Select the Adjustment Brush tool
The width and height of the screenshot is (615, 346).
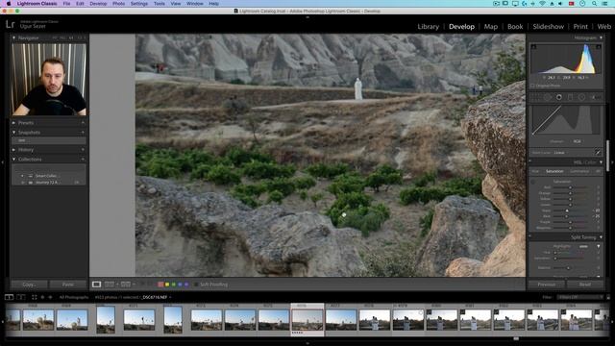tap(596, 97)
